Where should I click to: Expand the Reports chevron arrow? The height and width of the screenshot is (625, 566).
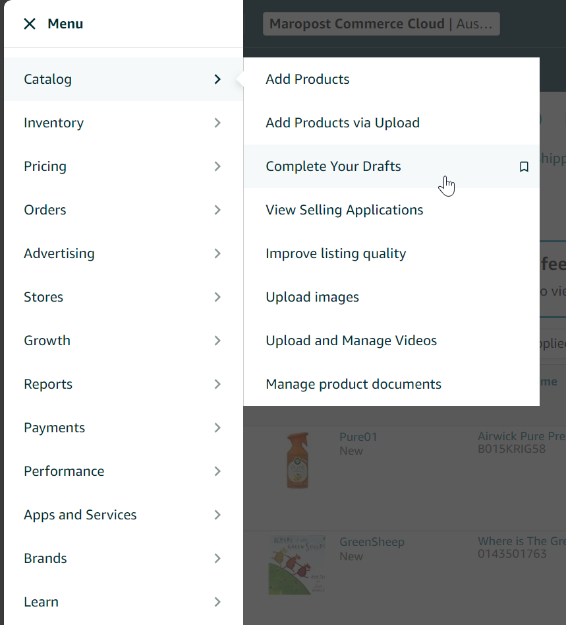(217, 384)
